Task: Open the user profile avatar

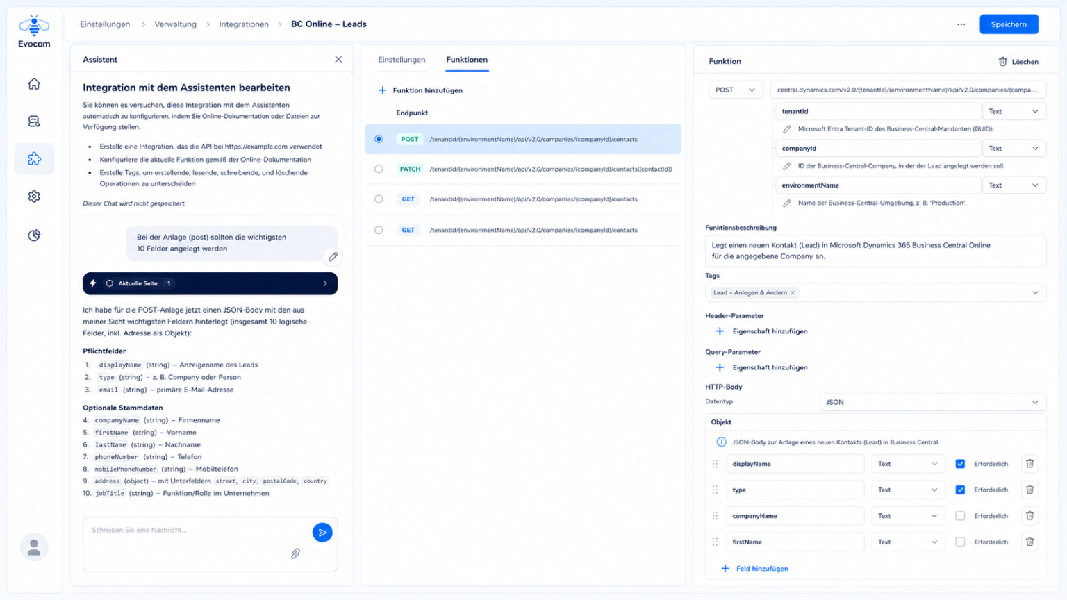Action: 34,547
